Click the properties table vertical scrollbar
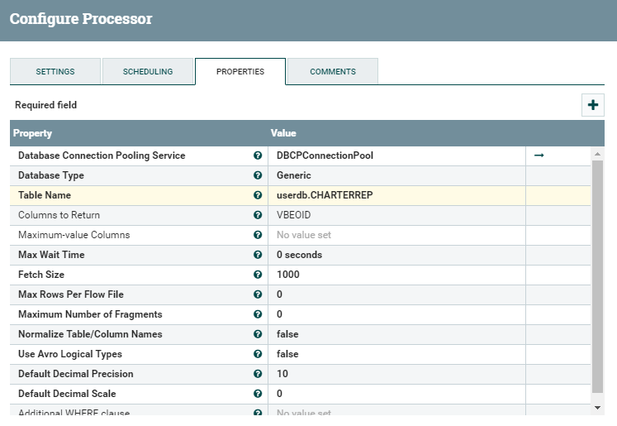This screenshot has width=617, height=426. [598, 273]
